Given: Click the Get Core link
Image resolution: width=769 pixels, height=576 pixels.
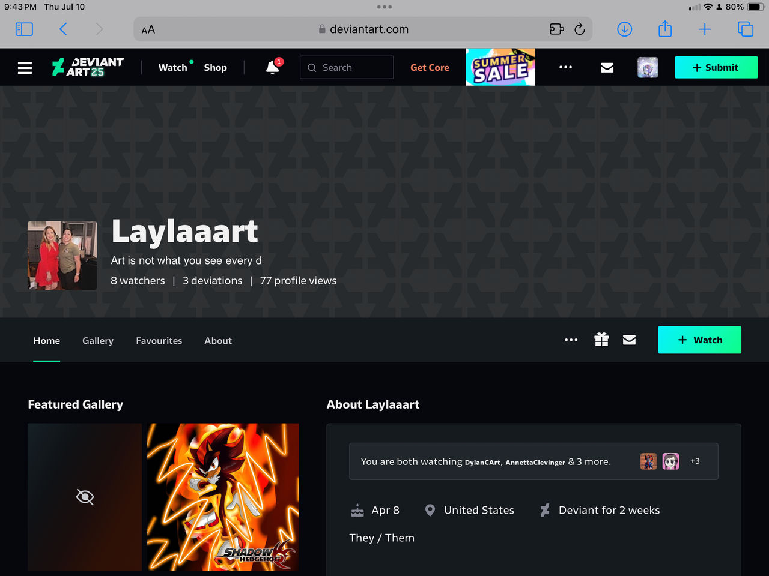Looking at the screenshot, I should pyautogui.click(x=430, y=67).
